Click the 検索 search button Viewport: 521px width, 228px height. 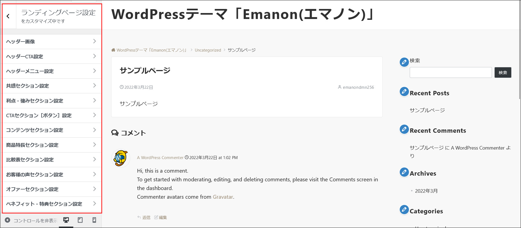click(x=503, y=72)
